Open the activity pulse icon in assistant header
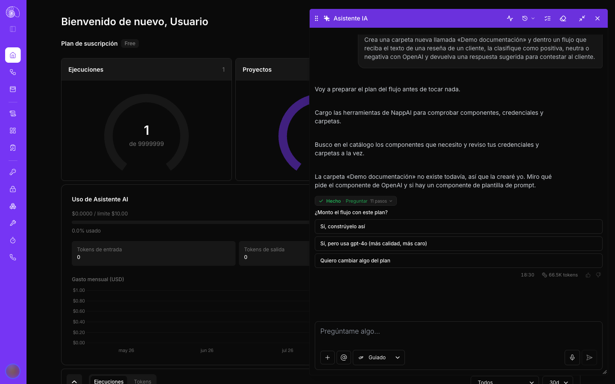615x384 pixels. (510, 18)
